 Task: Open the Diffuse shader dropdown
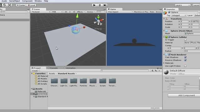point(189,74)
